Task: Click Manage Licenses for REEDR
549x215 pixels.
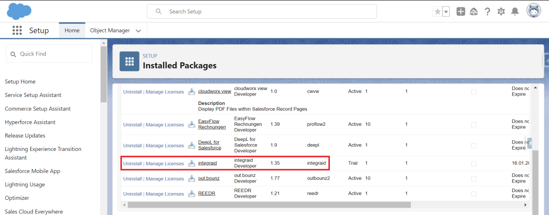Action: pyautogui.click(x=165, y=194)
